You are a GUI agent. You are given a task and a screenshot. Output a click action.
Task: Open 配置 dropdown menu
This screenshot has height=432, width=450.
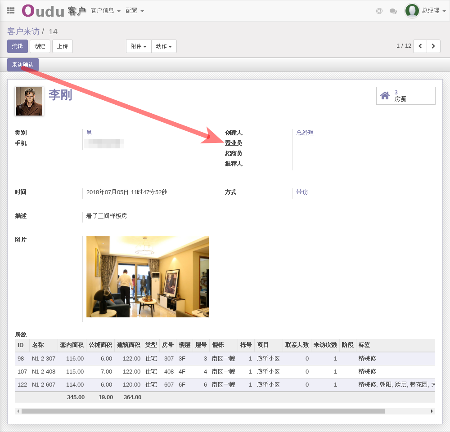click(x=135, y=11)
